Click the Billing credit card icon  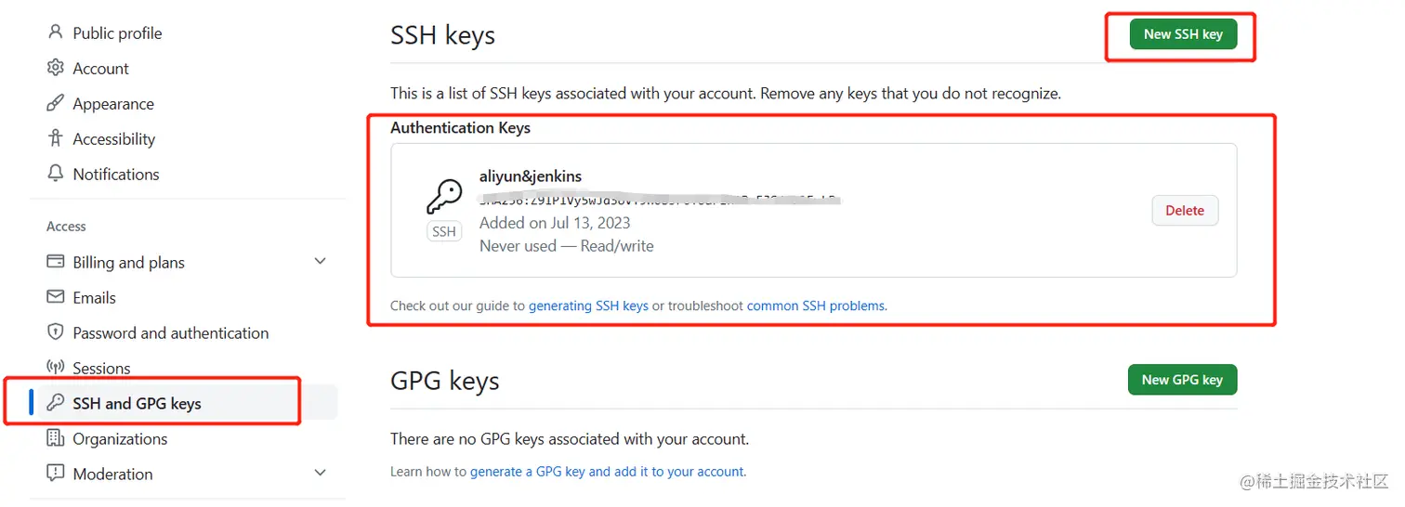point(55,262)
